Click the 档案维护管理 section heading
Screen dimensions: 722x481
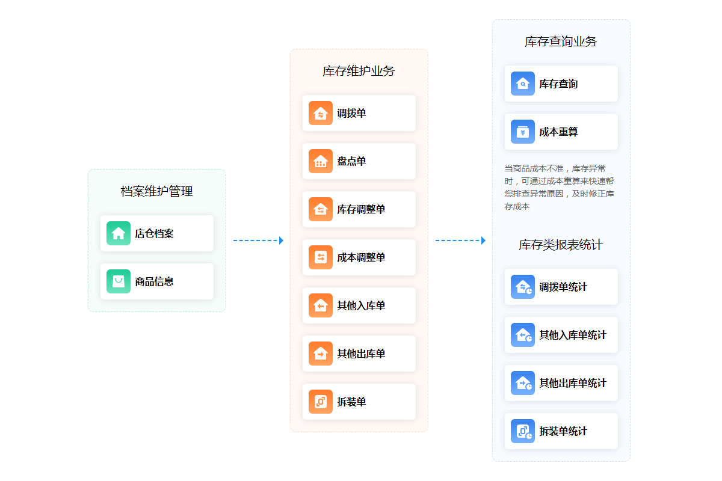pyautogui.click(x=157, y=192)
